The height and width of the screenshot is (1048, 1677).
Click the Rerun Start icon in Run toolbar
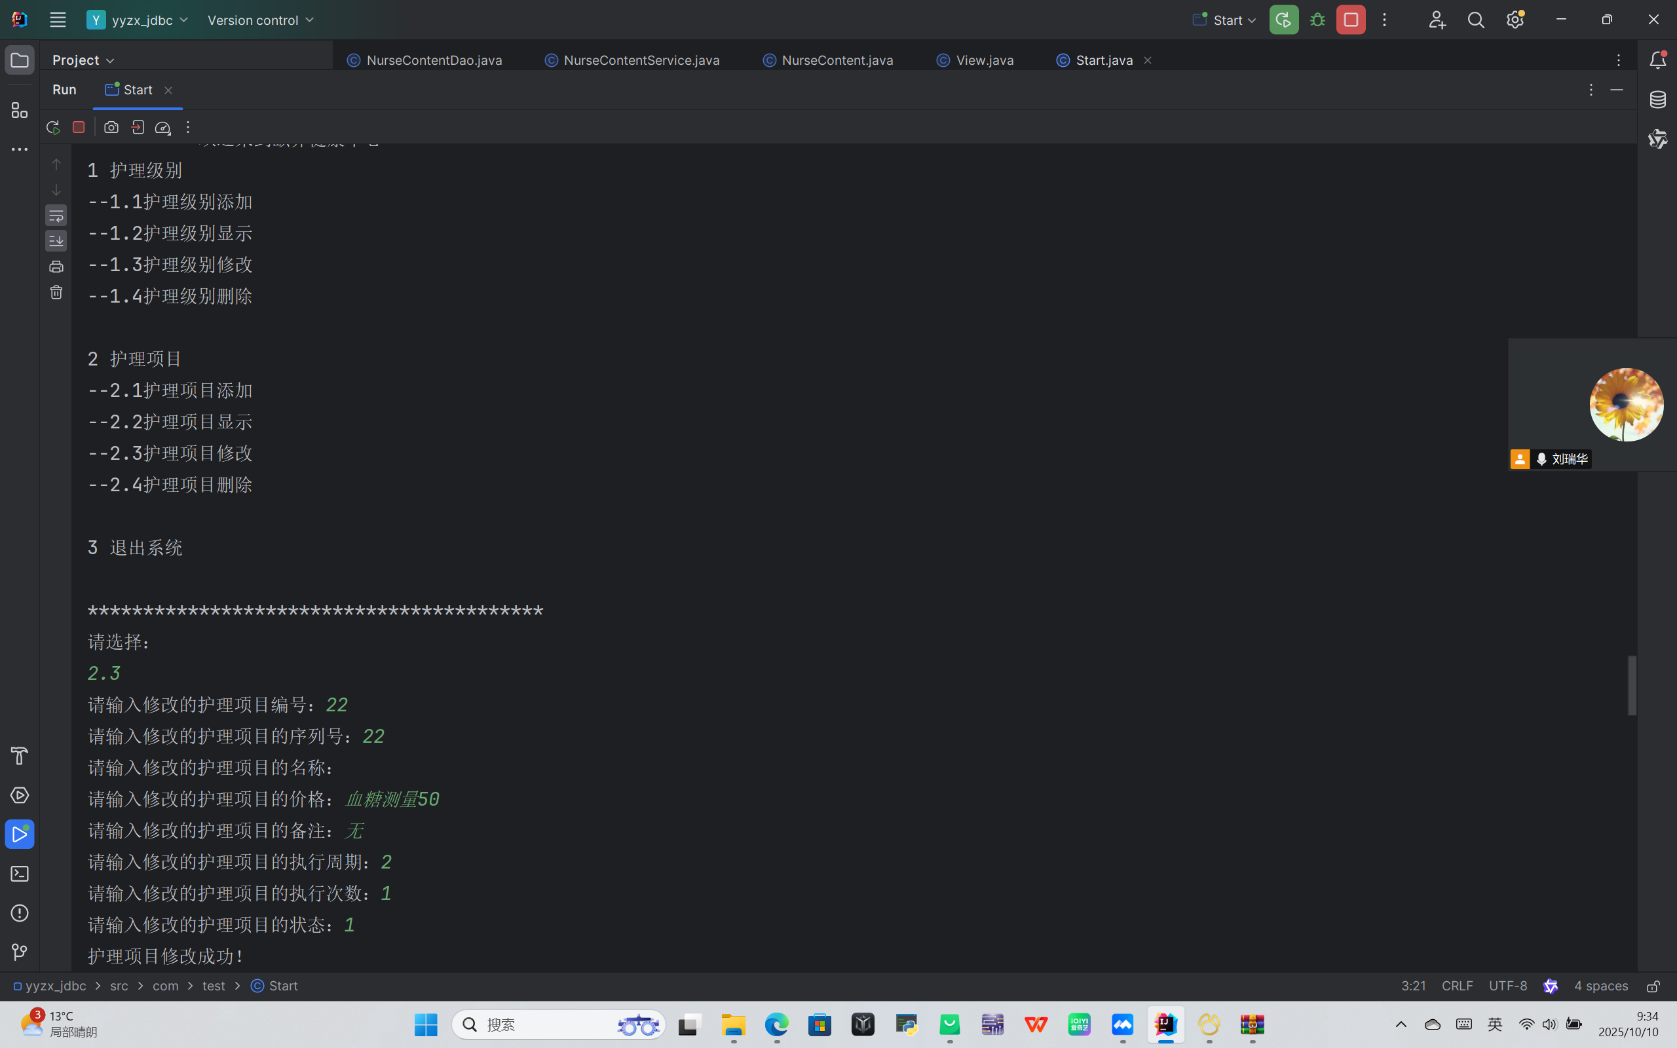[x=52, y=128]
